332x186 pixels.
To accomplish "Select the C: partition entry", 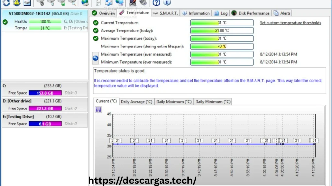I will (x=45, y=89).
